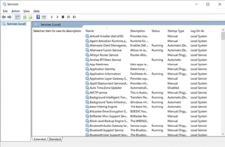
Task: Click the gear icon beside AVCTP service
Action: click(x=87, y=92)
